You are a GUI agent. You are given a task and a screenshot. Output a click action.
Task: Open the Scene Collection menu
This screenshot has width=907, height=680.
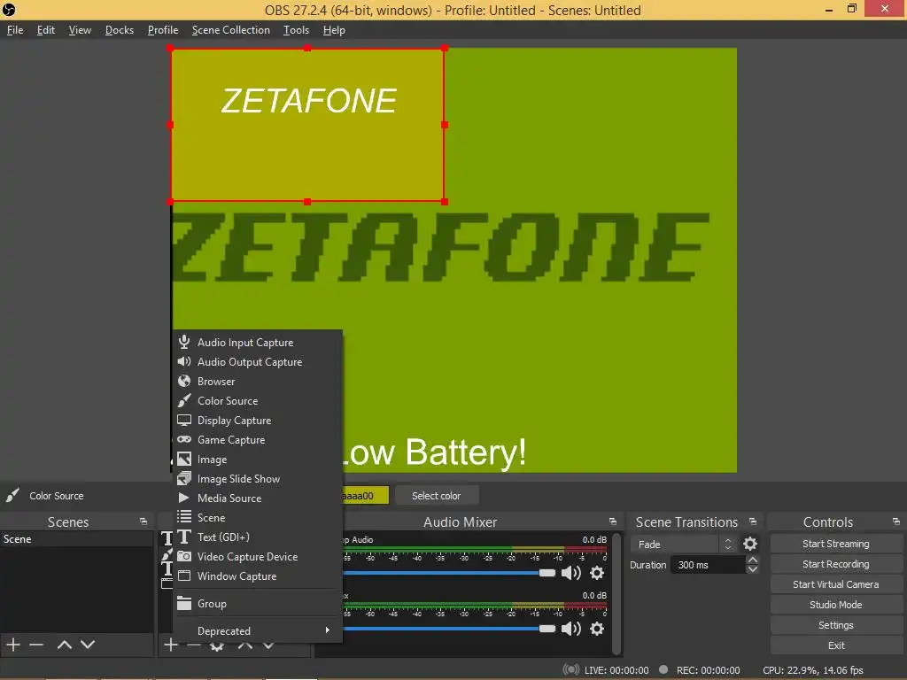(231, 30)
